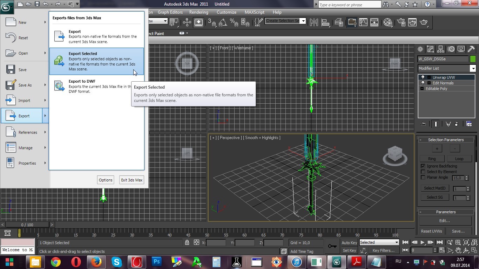Click the Selection Lock padlock icon
Image resolution: width=479 pixels, height=269 pixels.
(x=187, y=242)
